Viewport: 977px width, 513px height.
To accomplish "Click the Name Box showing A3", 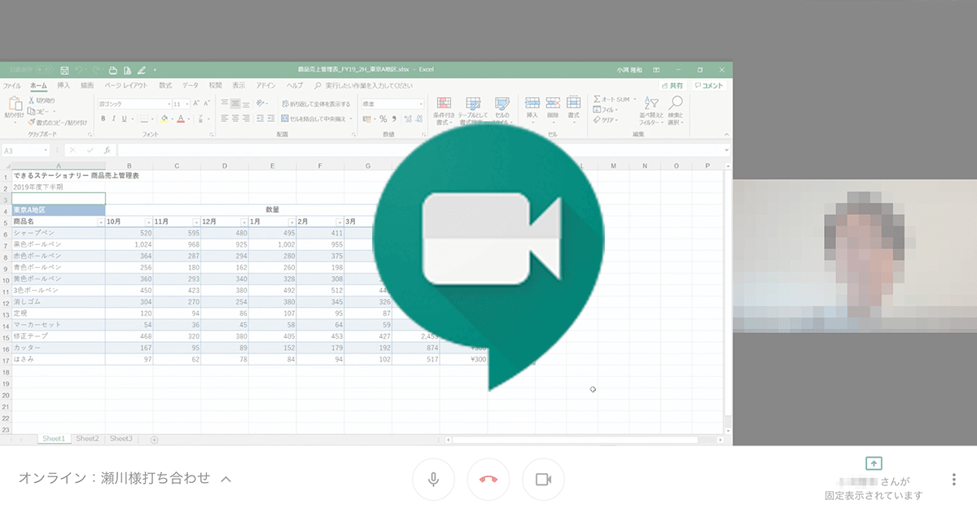I will tap(26, 151).
